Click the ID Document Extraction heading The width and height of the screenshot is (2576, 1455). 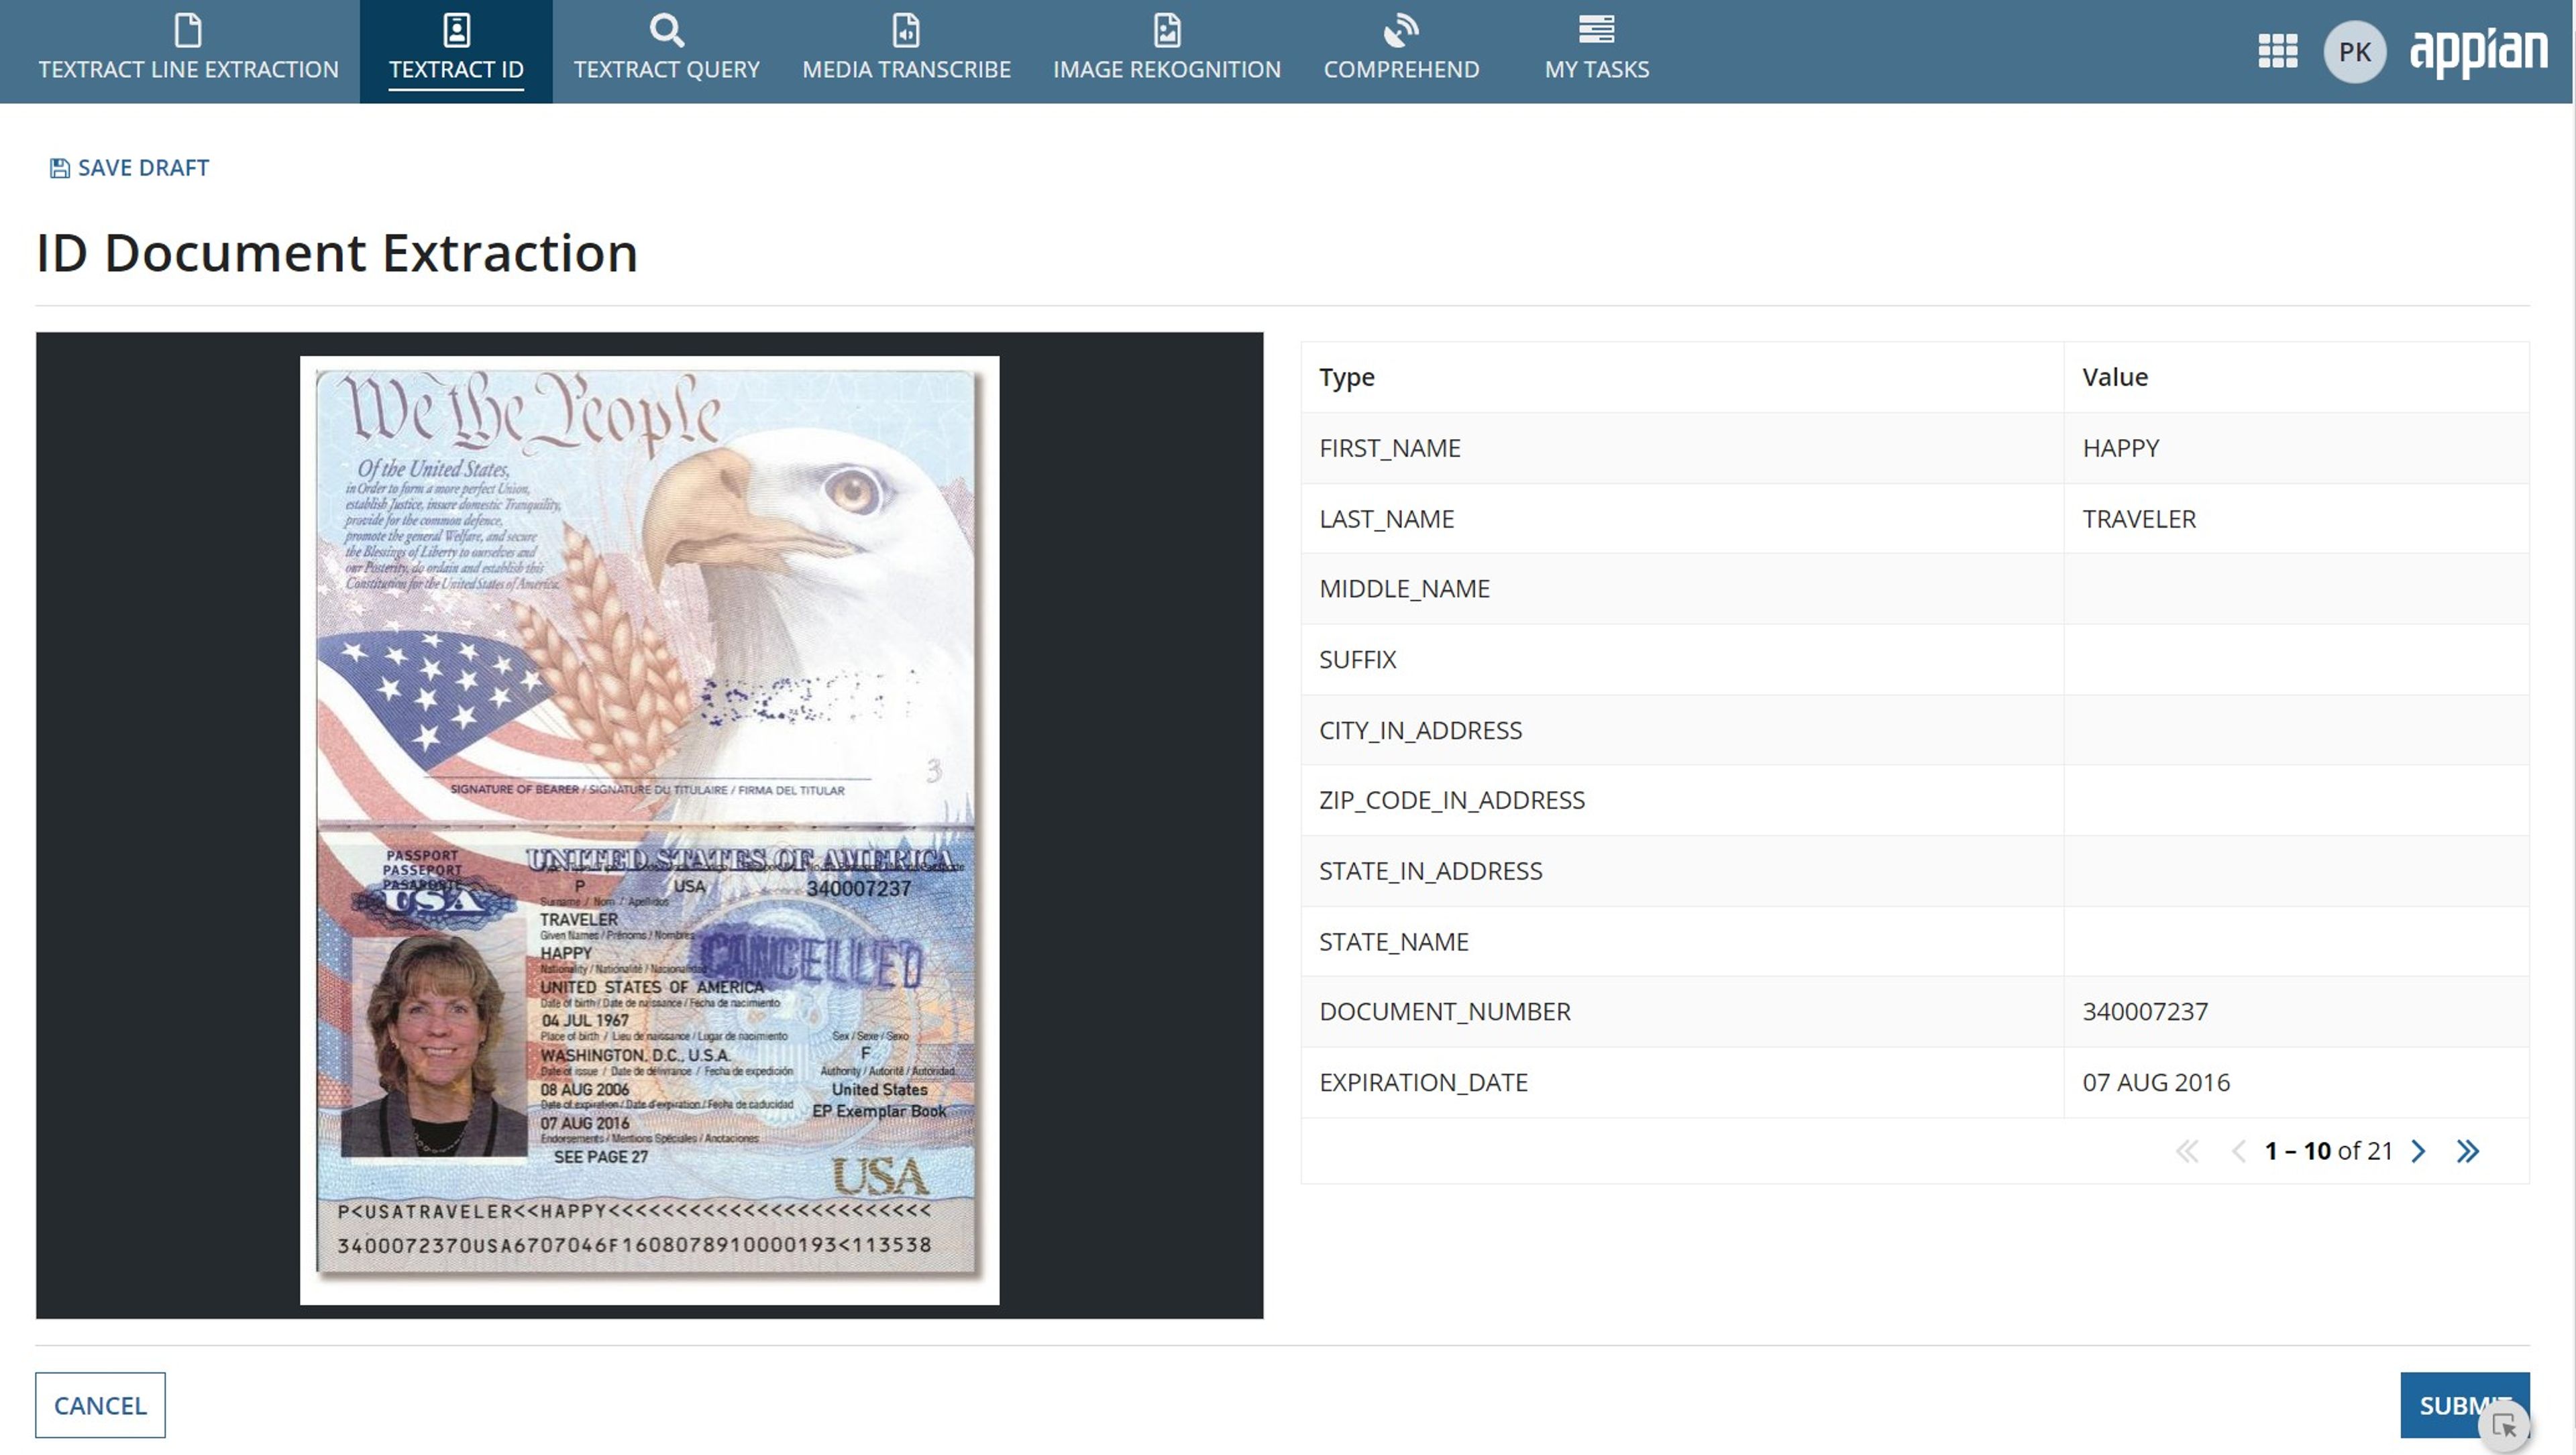(x=336, y=253)
